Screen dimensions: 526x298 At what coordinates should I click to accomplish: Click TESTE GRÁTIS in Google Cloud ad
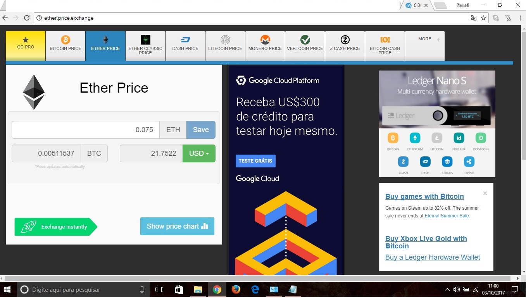coord(255,161)
